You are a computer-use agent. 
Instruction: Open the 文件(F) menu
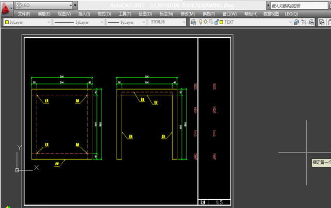24,14
